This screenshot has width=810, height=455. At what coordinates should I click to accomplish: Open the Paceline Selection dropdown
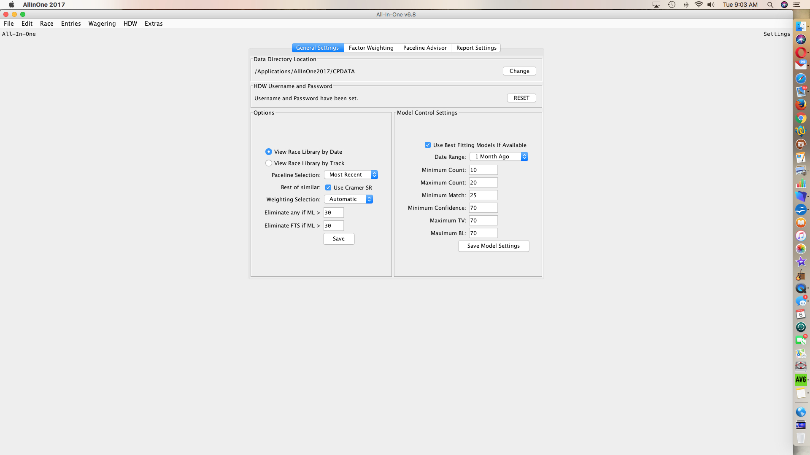point(351,174)
